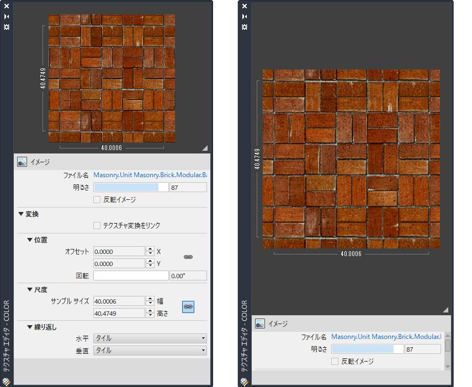Click the offset Y input field
Image resolution: width=472 pixels, height=387 pixels.
(119, 264)
